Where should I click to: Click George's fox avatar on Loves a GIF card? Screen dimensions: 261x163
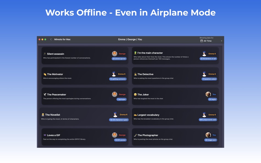[x=115, y=135]
